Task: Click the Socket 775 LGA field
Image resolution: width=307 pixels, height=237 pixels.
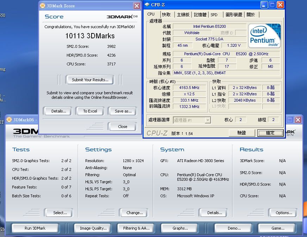Action: coord(209,39)
